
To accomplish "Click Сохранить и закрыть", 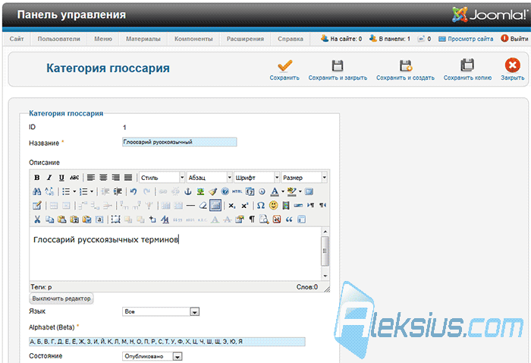I will [338, 70].
